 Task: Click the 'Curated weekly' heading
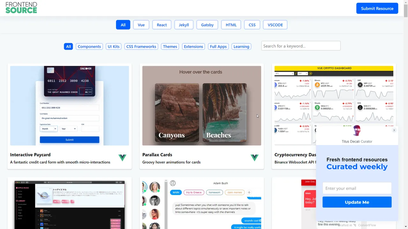tap(357, 167)
